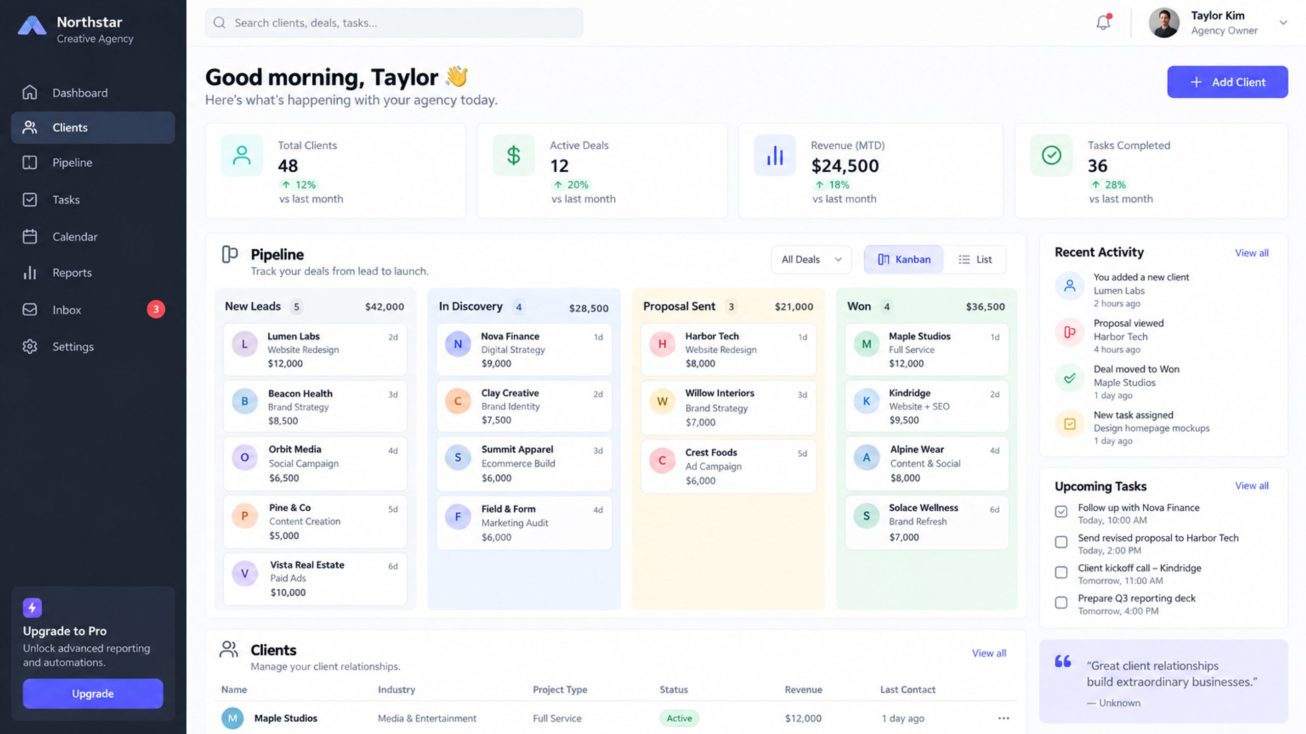Click the Tasks Completed checkmark icon

(x=1051, y=155)
